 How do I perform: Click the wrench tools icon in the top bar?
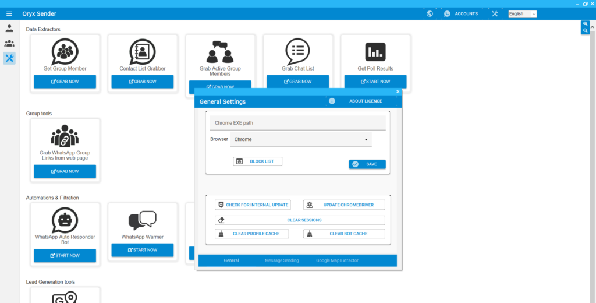click(495, 14)
